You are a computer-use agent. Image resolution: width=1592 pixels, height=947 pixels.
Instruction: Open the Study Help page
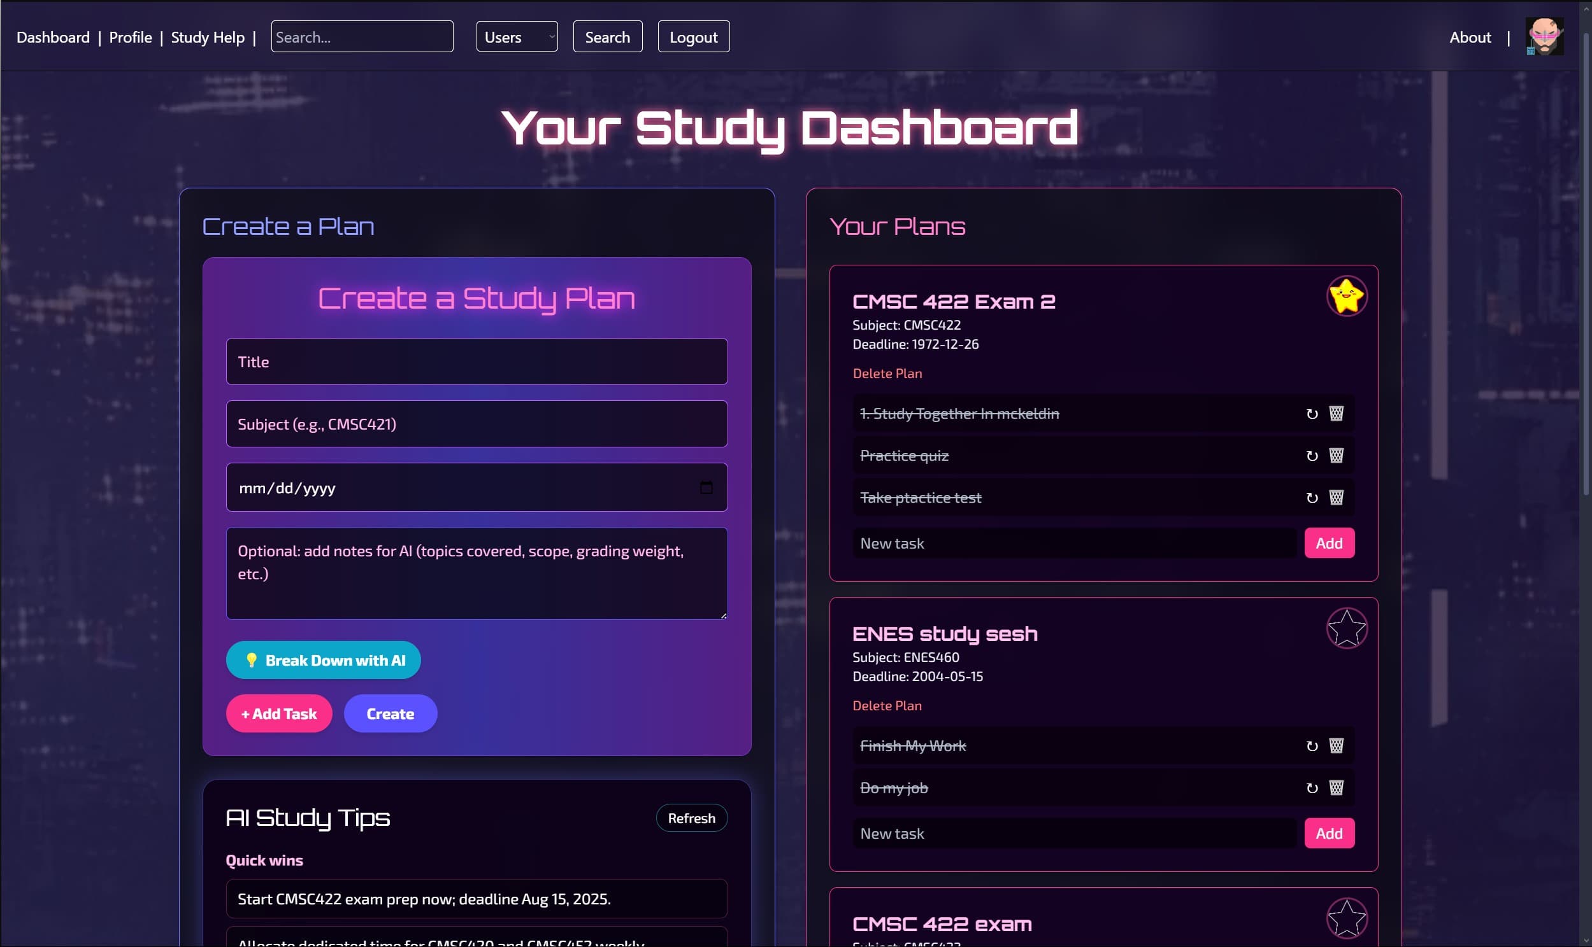point(208,37)
